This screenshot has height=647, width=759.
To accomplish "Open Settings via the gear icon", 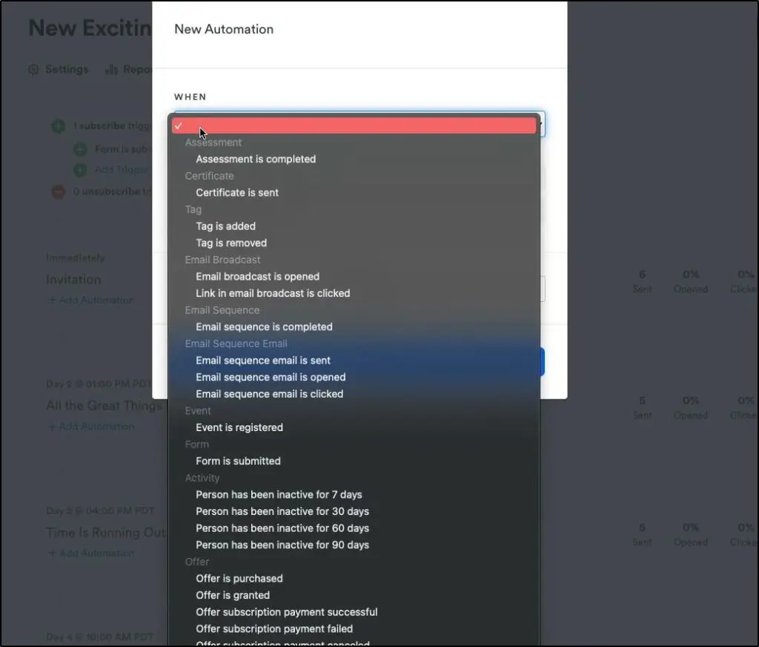I will coord(34,69).
